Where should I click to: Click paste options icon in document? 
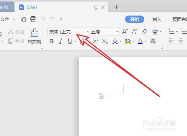(x=101, y=96)
